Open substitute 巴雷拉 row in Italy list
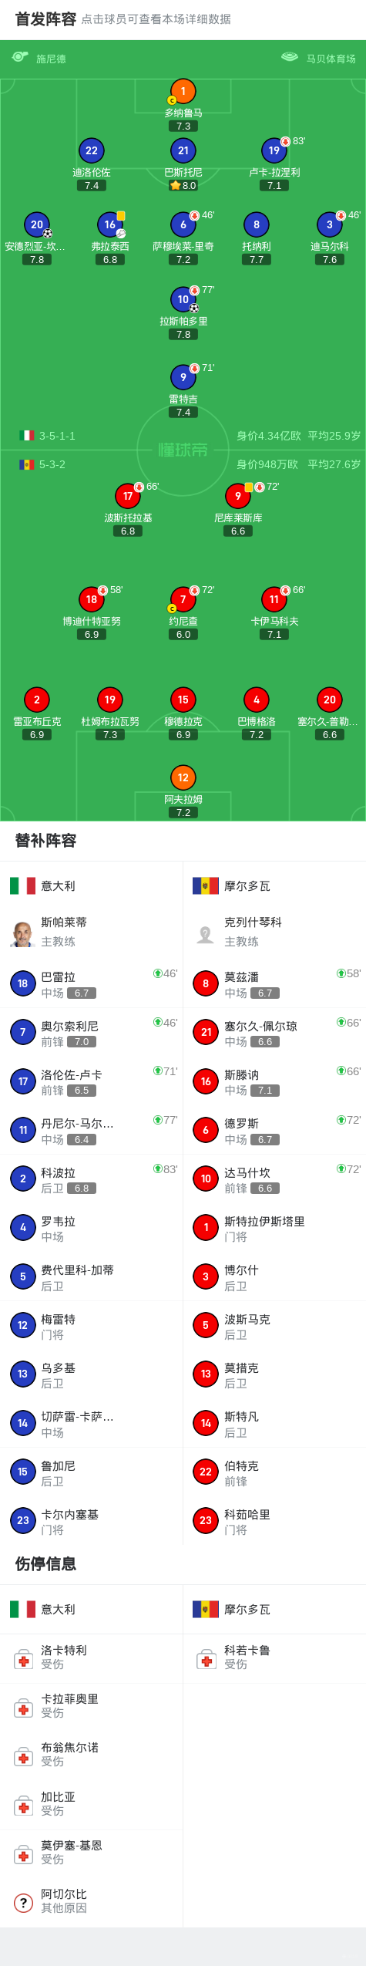 click(92, 983)
